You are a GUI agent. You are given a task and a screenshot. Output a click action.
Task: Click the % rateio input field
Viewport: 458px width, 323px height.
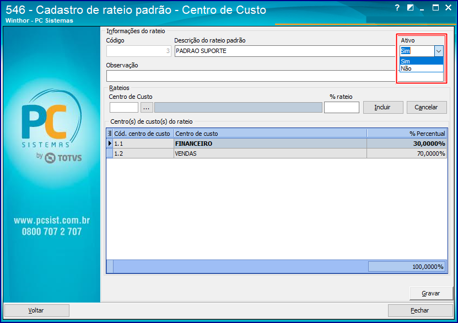click(342, 107)
